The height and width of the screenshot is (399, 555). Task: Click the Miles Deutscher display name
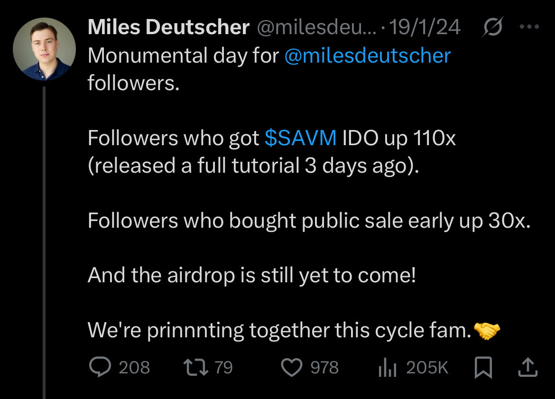point(168,28)
